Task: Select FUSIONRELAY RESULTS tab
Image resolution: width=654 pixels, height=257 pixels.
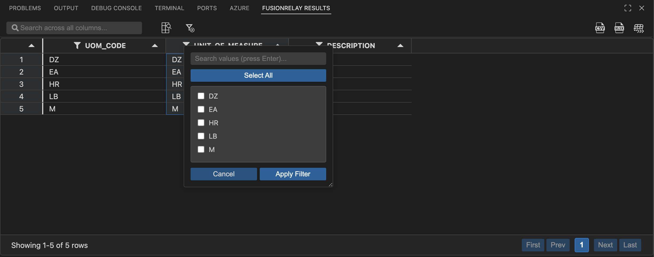Action: pyautogui.click(x=296, y=8)
